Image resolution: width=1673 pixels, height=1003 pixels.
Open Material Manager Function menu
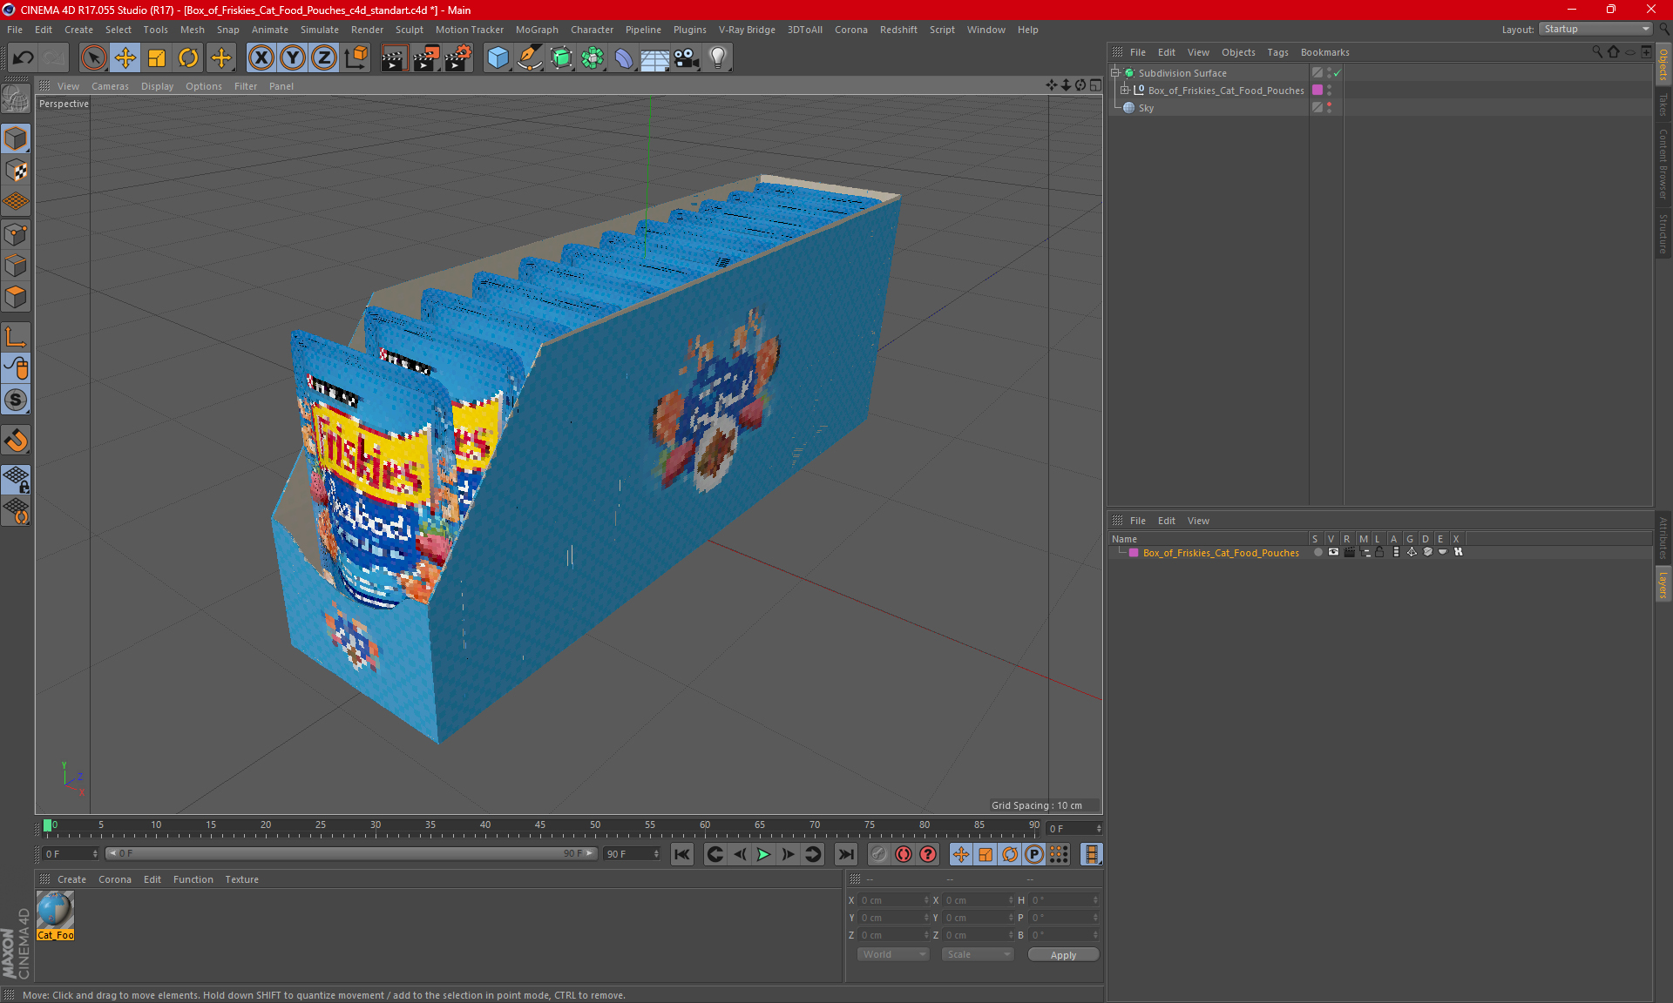pos(193,879)
